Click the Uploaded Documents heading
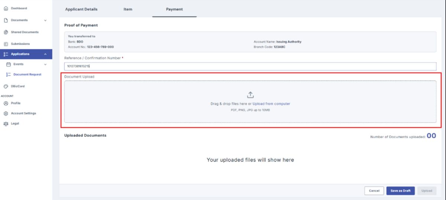Screen dimensions: 446x200 coord(85,136)
